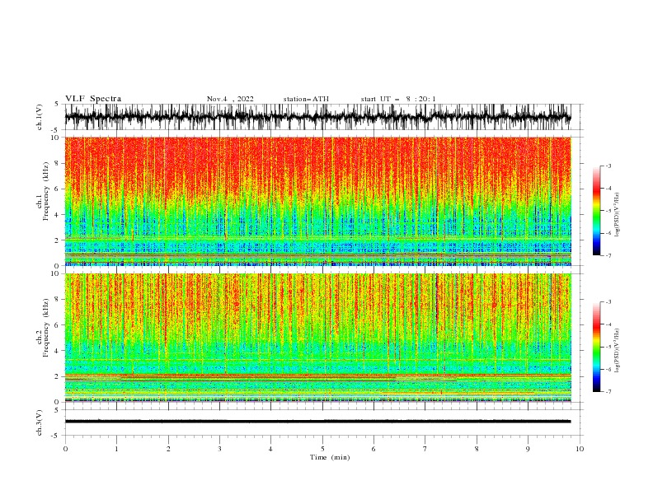This screenshot has width=653, height=504.
Task: Click time axis tick label "7"
Action: click(425, 449)
